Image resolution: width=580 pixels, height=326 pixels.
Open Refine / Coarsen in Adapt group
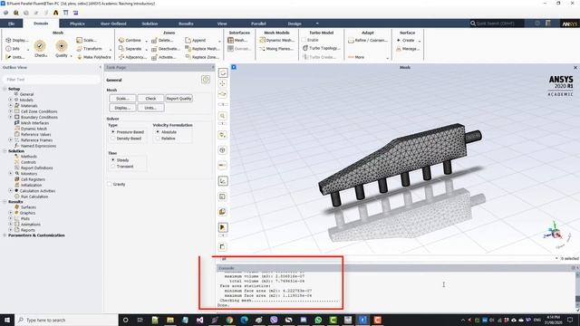coord(368,40)
